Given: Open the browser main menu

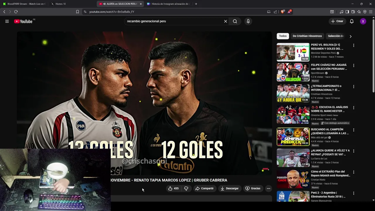Looking at the screenshot, I should click(x=371, y=12).
